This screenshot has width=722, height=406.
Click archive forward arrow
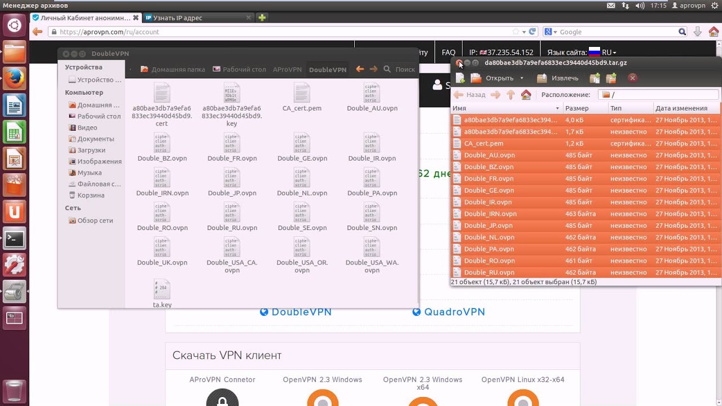(x=495, y=95)
